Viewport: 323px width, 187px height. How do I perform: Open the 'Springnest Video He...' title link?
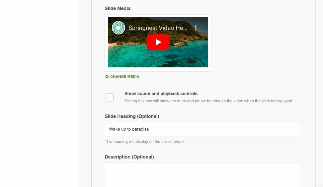(158, 28)
